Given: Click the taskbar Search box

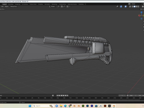Looking at the screenshot, I should pyautogui.click(x=43, y=106).
